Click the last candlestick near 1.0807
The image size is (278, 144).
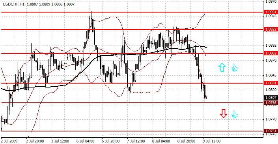(206, 97)
